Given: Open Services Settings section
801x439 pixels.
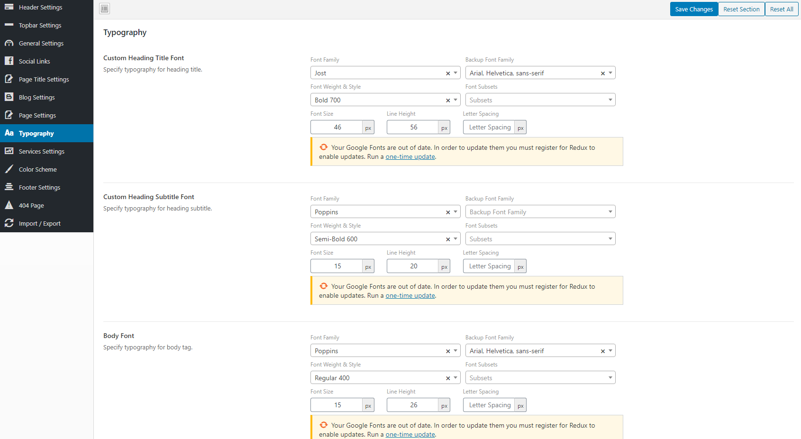Looking at the screenshot, I should coord(46,151).
